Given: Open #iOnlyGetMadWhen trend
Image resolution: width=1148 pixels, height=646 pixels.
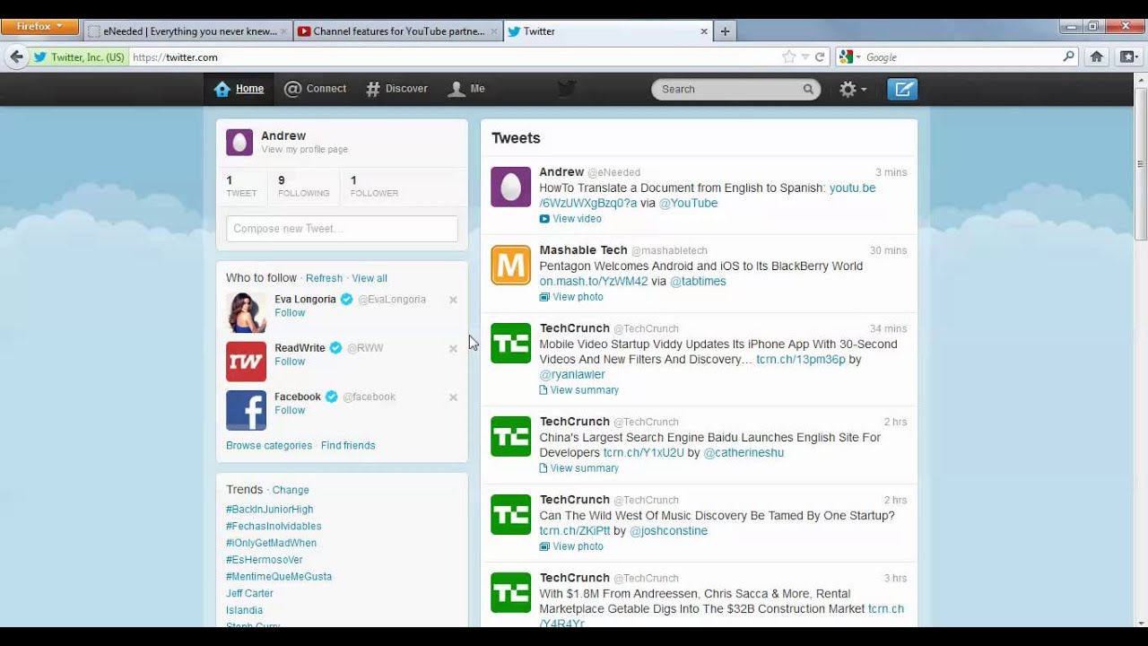Looking at the screenshot, I should pos(271,543).
